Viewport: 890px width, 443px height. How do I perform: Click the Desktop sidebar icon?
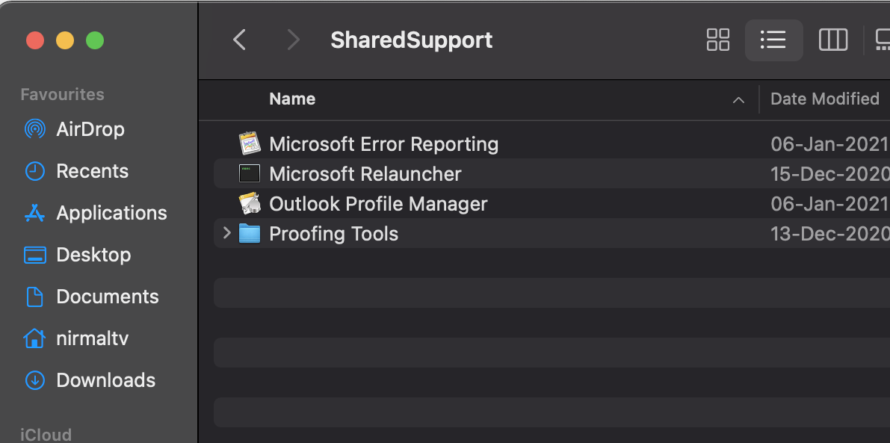click(34, 255)
